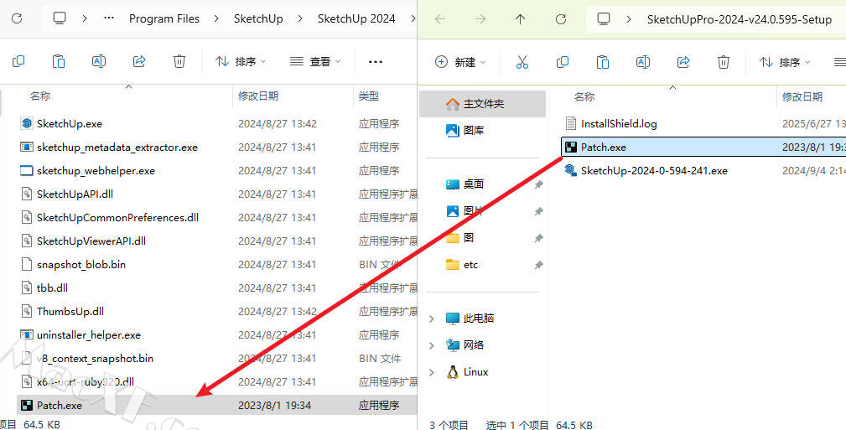Click Forward arrow in right Explorer window
The image size is (846, 430).
480,19
